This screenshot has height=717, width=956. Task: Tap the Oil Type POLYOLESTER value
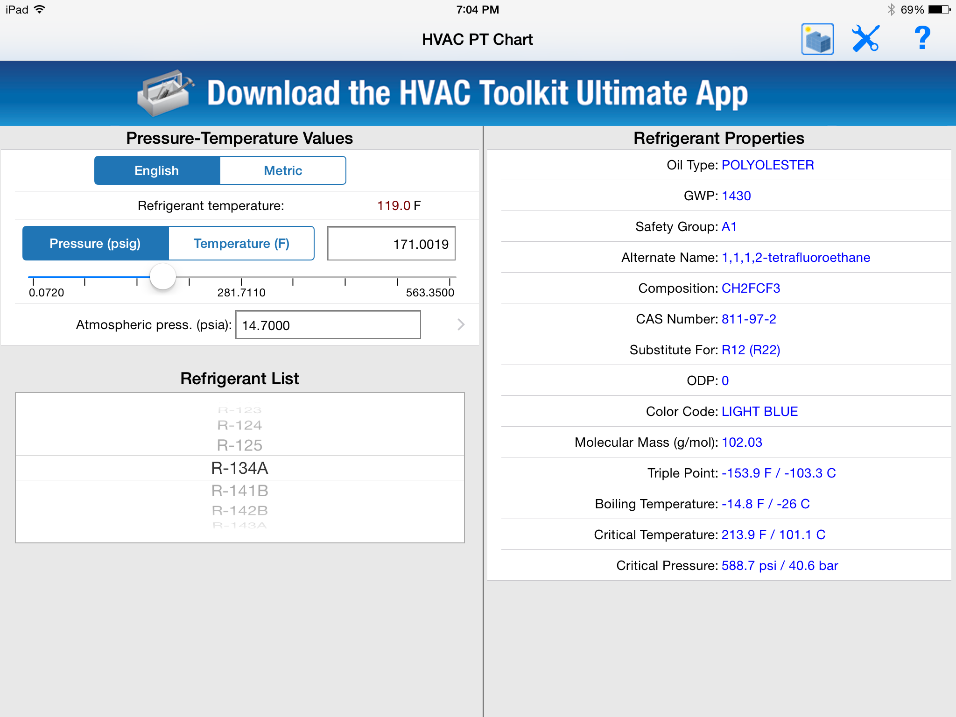pos(768,165)
